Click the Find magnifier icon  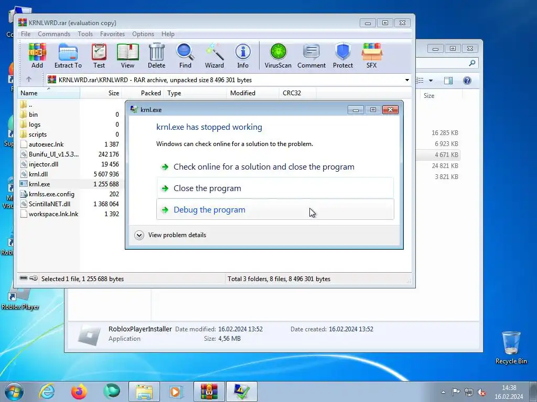coord(185,55)
